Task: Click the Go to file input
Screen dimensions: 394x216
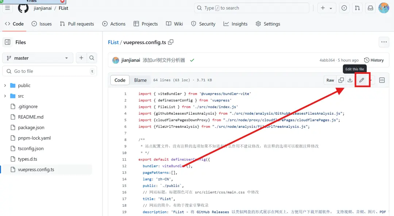Action: pos(49,71)
